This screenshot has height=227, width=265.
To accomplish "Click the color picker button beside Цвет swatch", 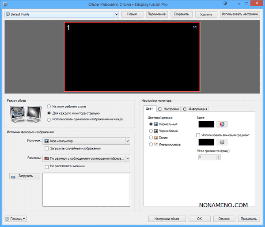I will (222, 125).
